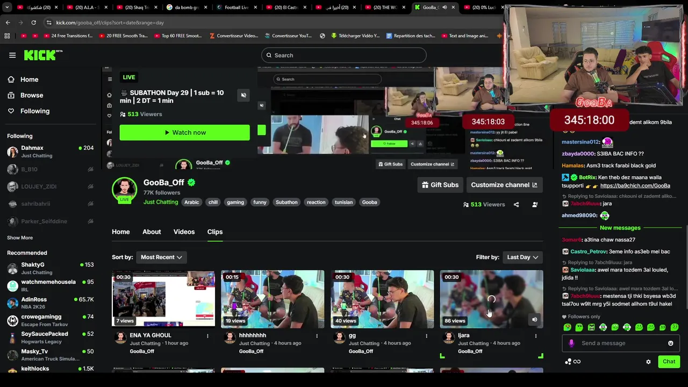
Task: Open Repartition des tach... bookmark
Action: 411,36
